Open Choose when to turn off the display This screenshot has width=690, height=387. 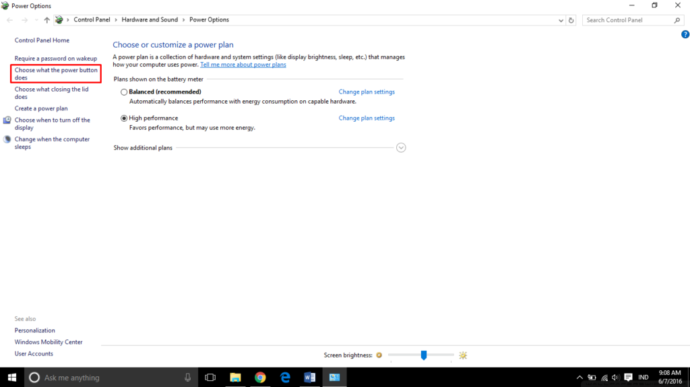[53, 124]
